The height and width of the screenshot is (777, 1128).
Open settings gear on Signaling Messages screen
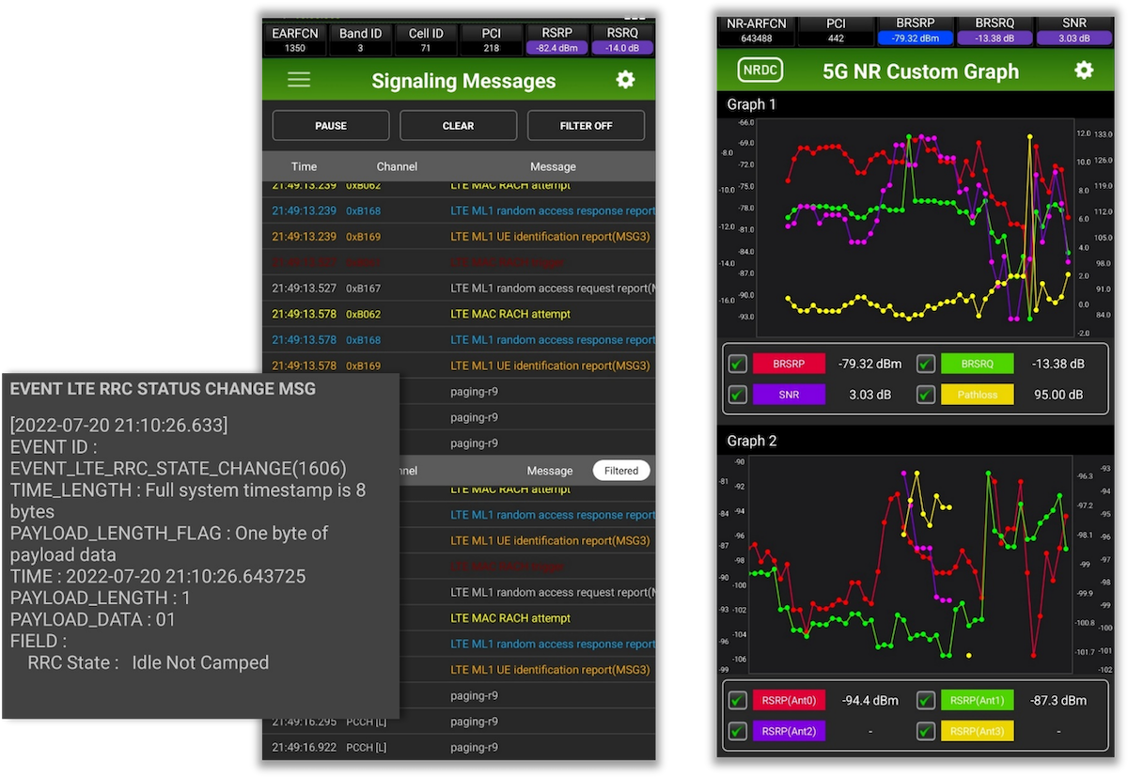pos(625,80)
